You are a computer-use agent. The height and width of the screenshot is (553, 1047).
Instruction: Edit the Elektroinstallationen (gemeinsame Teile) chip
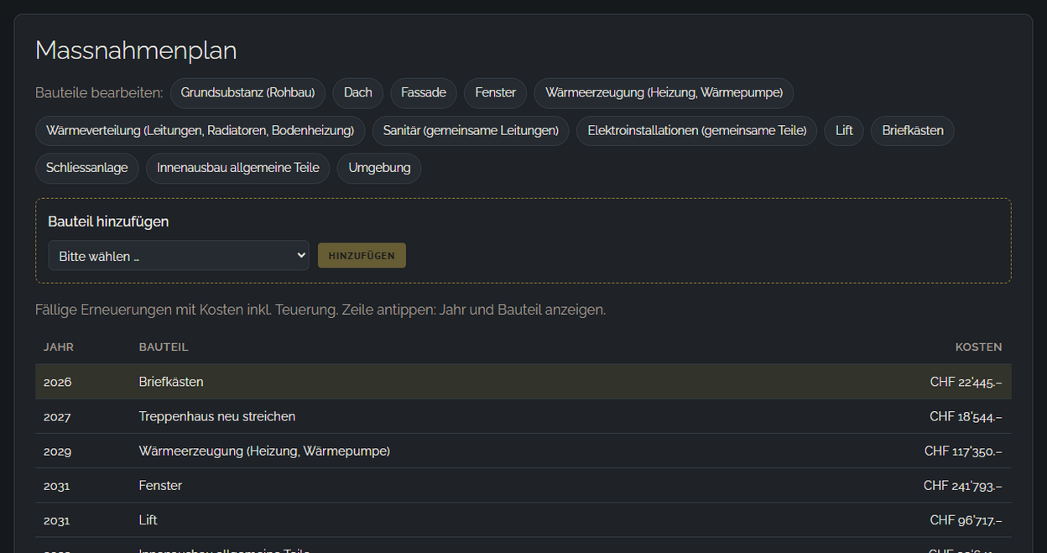pyautogui.click(x=696, y=131)
